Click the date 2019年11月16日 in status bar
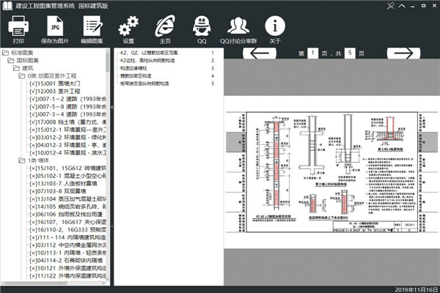Image resolution: width=440 pixels, height=293 pixels. (x=416, y=289)
